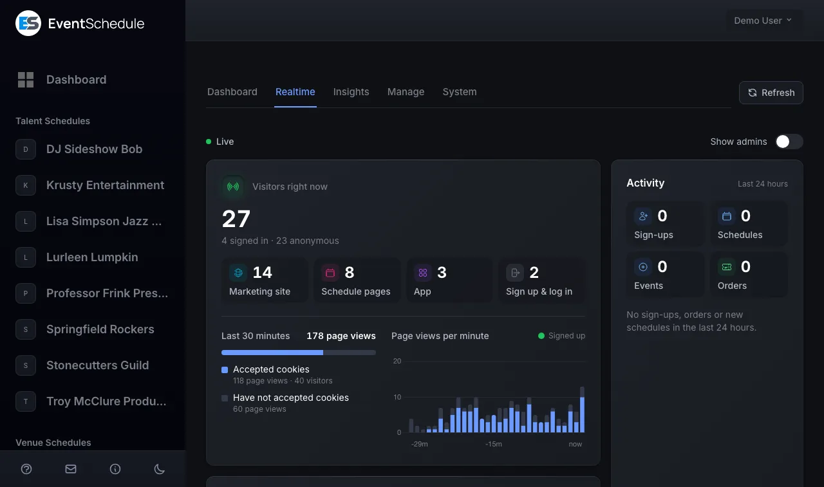The width and height of the screenshot is (824, 487).
Task: Click the App grid icon
Action: 423,273
